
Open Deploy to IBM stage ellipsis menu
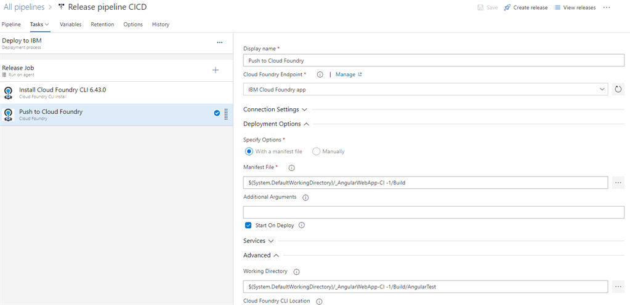pyautogui.click(x=219, y=42)
